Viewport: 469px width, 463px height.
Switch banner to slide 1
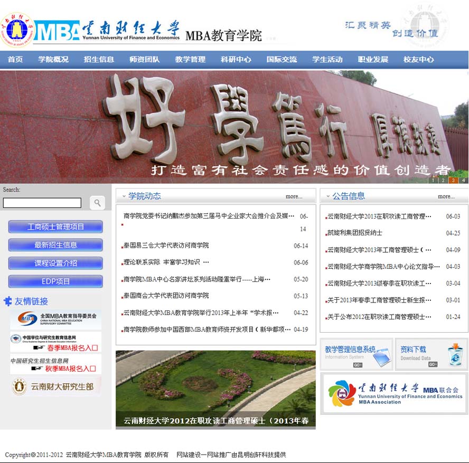433,180
